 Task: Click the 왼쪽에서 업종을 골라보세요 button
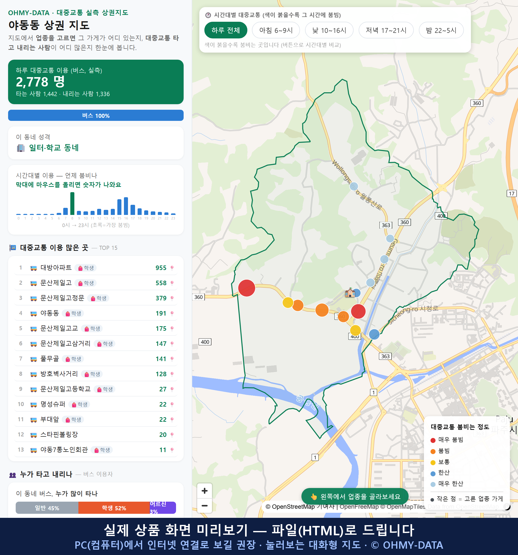click(x=355, y=496)
